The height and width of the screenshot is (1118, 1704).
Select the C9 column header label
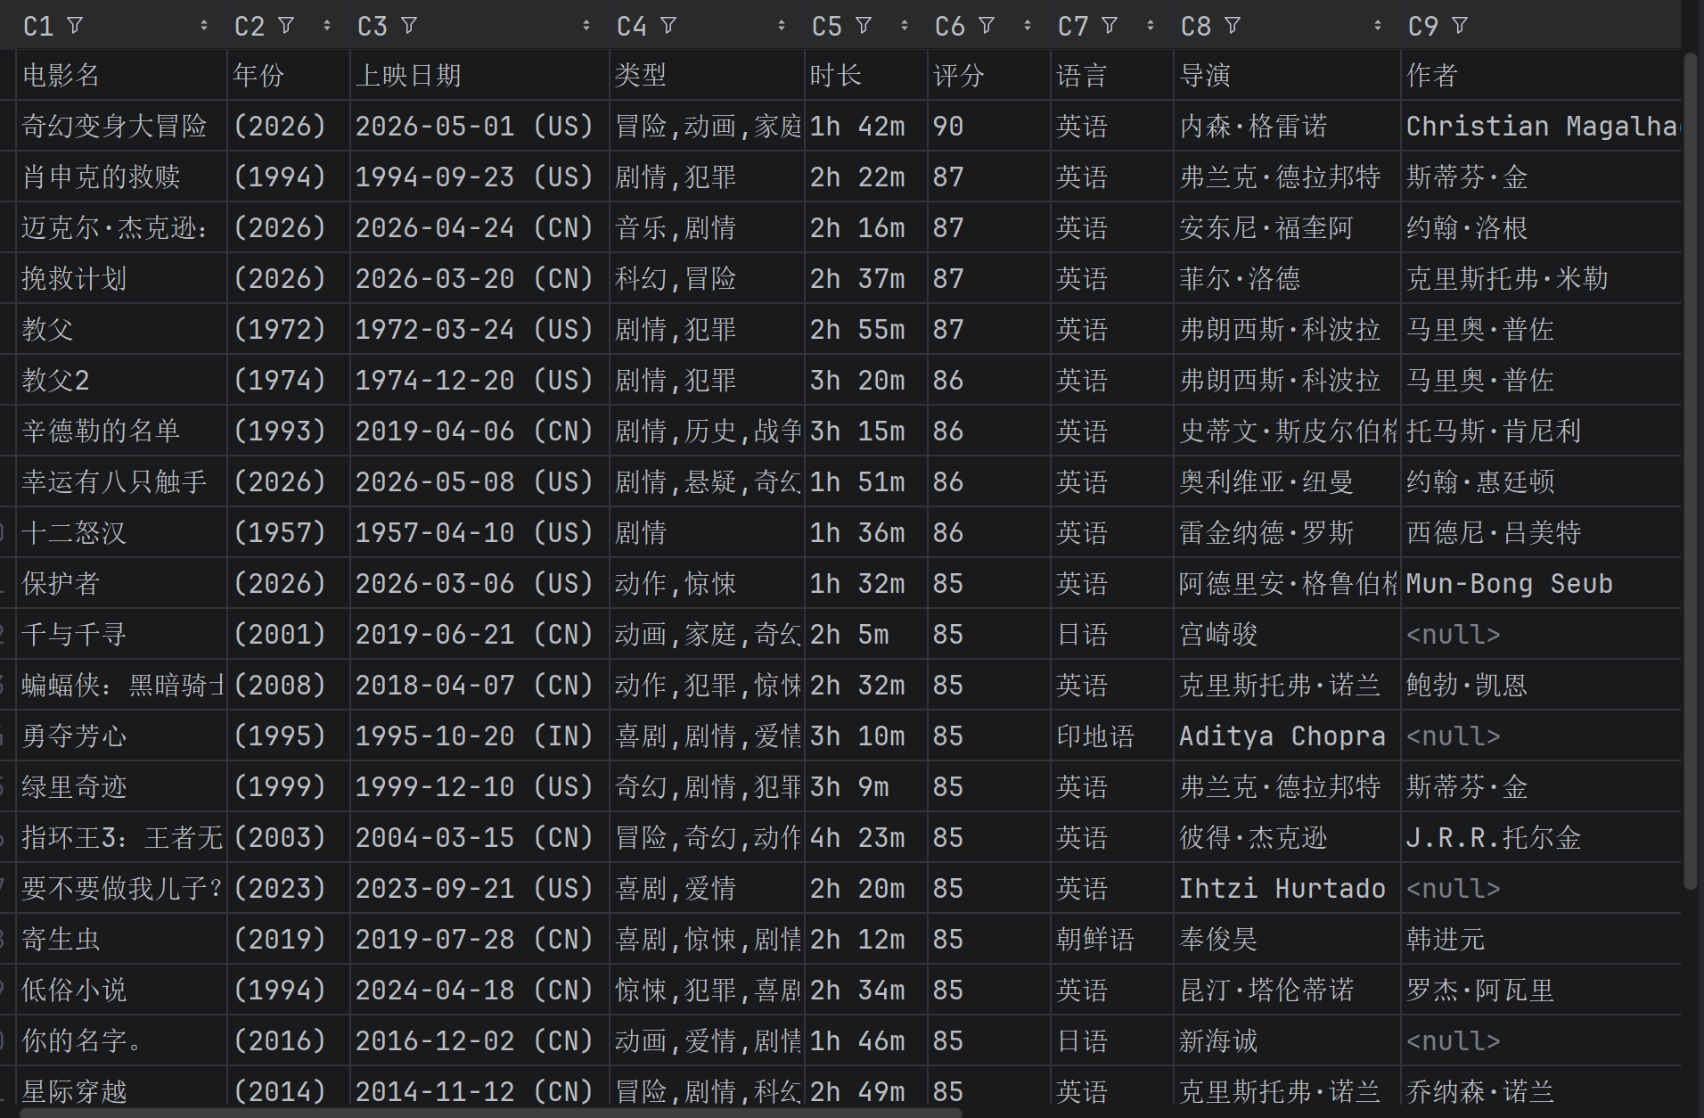1423,27
